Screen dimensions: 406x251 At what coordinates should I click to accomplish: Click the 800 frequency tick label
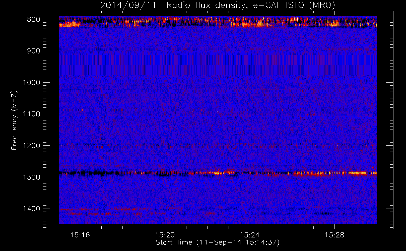click(34, 20)
